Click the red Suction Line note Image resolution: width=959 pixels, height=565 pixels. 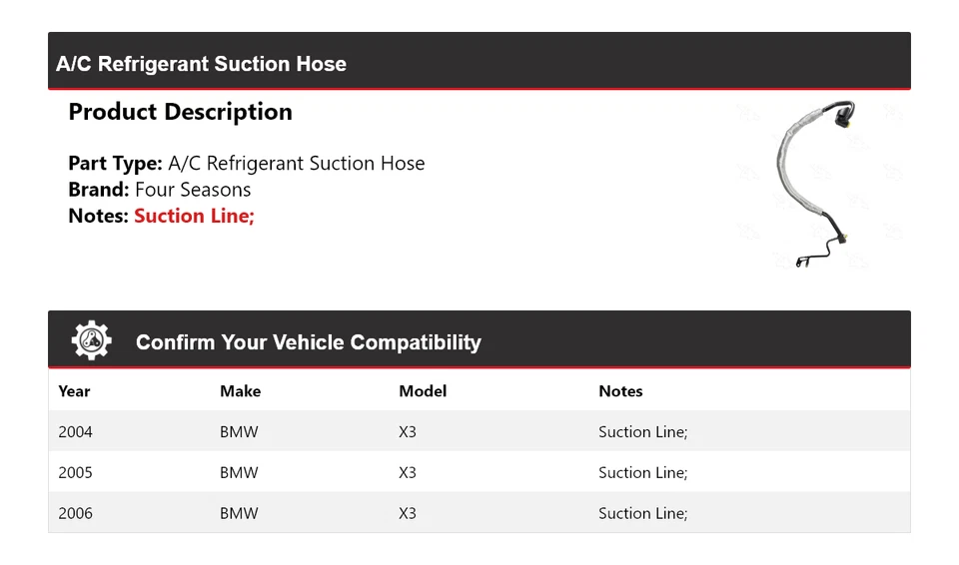point(194,216)
